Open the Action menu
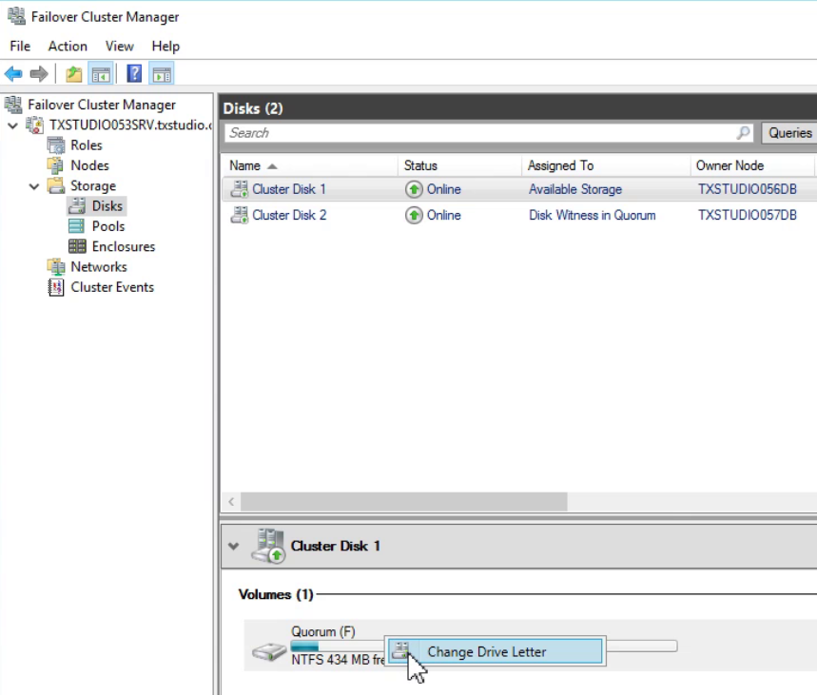This screenshot has height=695, width=817. point(68,47)
